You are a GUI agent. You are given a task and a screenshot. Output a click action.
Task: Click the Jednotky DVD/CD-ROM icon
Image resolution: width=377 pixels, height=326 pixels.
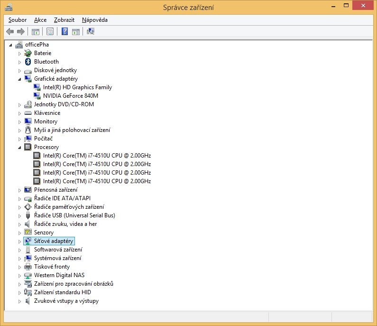(28, 104)
